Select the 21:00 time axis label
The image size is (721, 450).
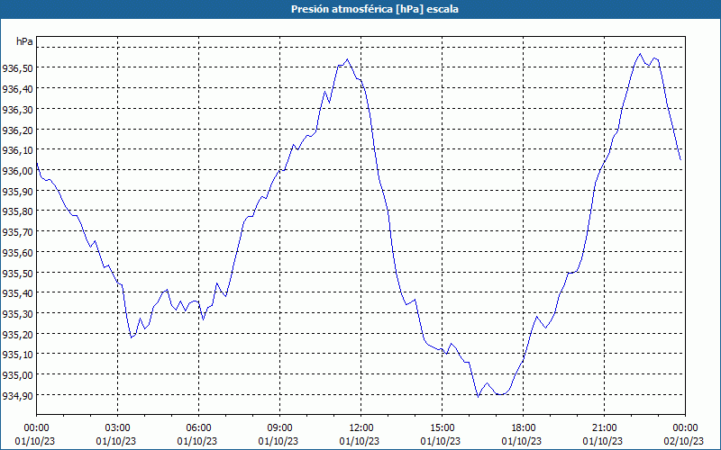click(604, 428)
